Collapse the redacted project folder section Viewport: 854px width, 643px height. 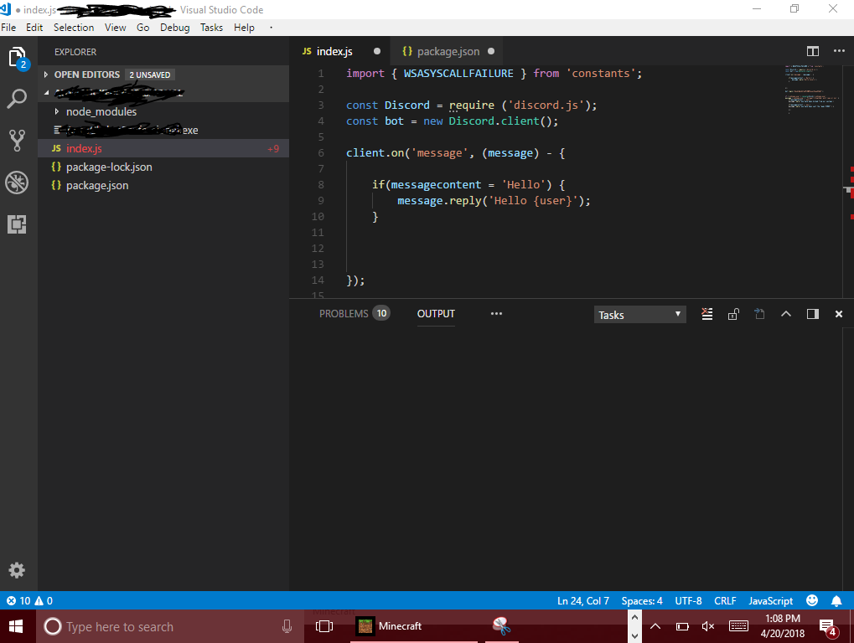(x=163, y=92)
